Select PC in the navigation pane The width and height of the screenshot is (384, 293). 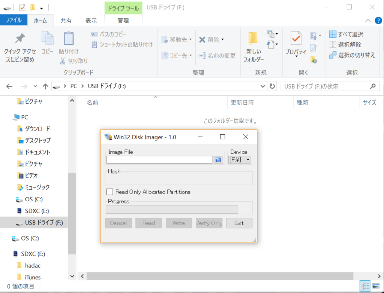pyautogui.click(x=21, y=117)
